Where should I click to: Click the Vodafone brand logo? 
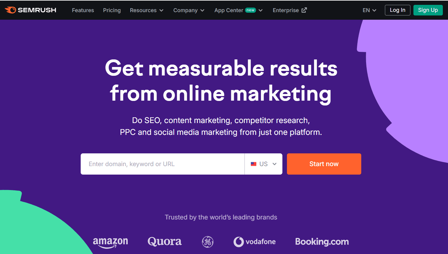coord(254,242)
